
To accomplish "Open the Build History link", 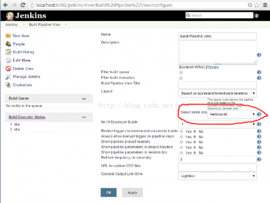I will pyautogui.click(x=23, y=52).
